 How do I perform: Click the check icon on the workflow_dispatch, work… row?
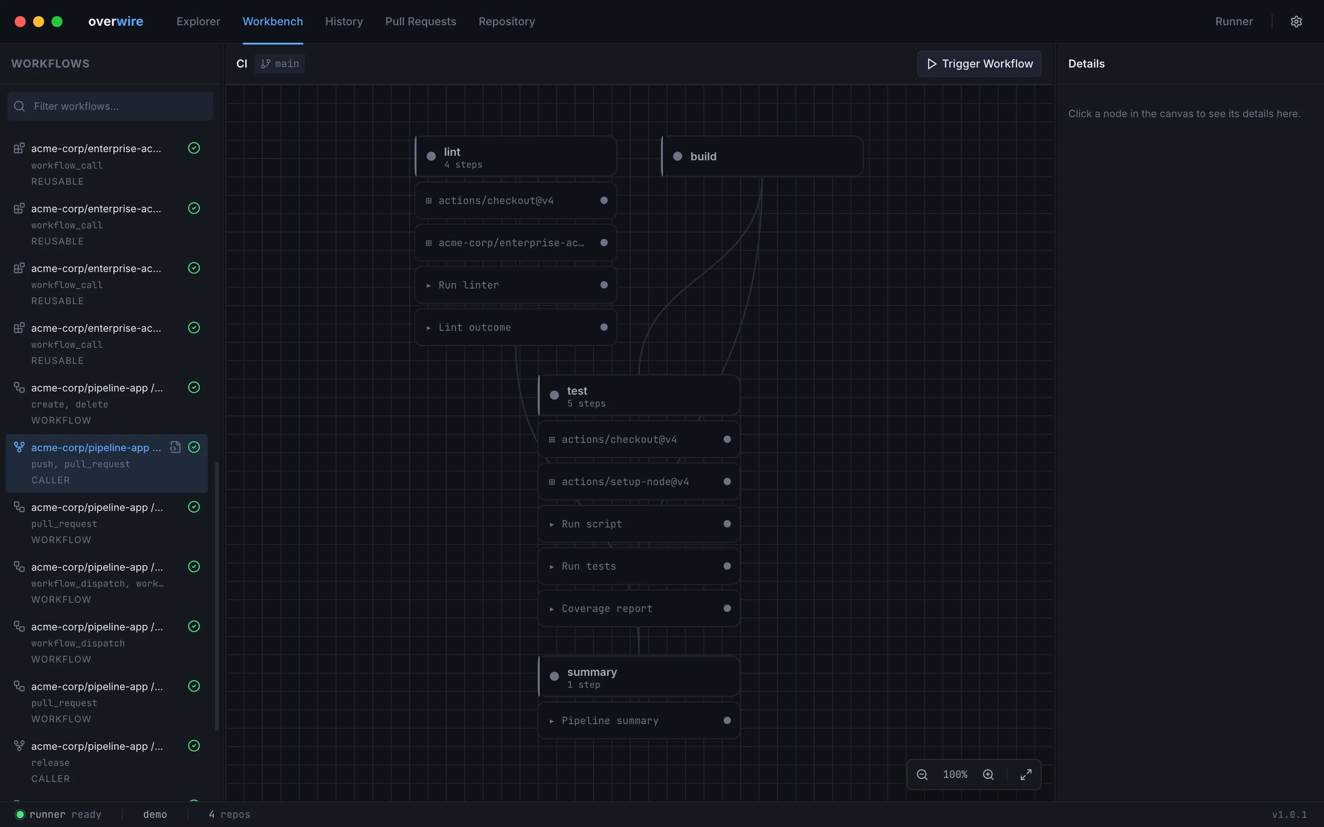coord(194,566)
